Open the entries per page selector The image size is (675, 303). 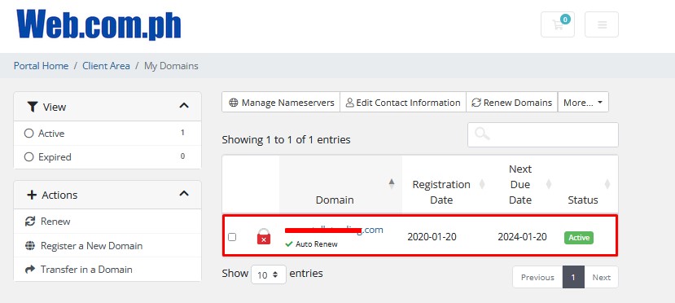[x=269, y=274]
